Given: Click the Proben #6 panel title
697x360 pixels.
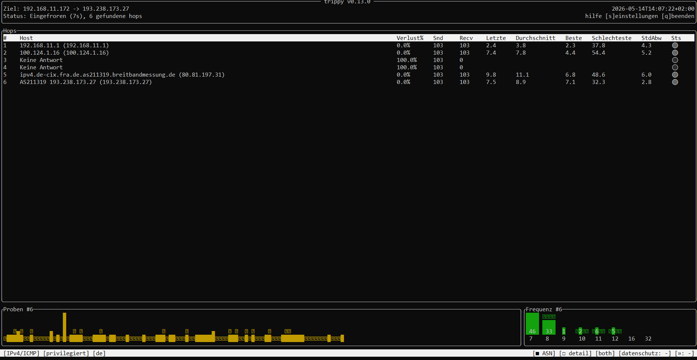Looking at the screenshot, I should tap(18, 309).
